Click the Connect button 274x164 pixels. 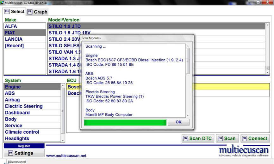pyautogui.click(x=255, y=138)
